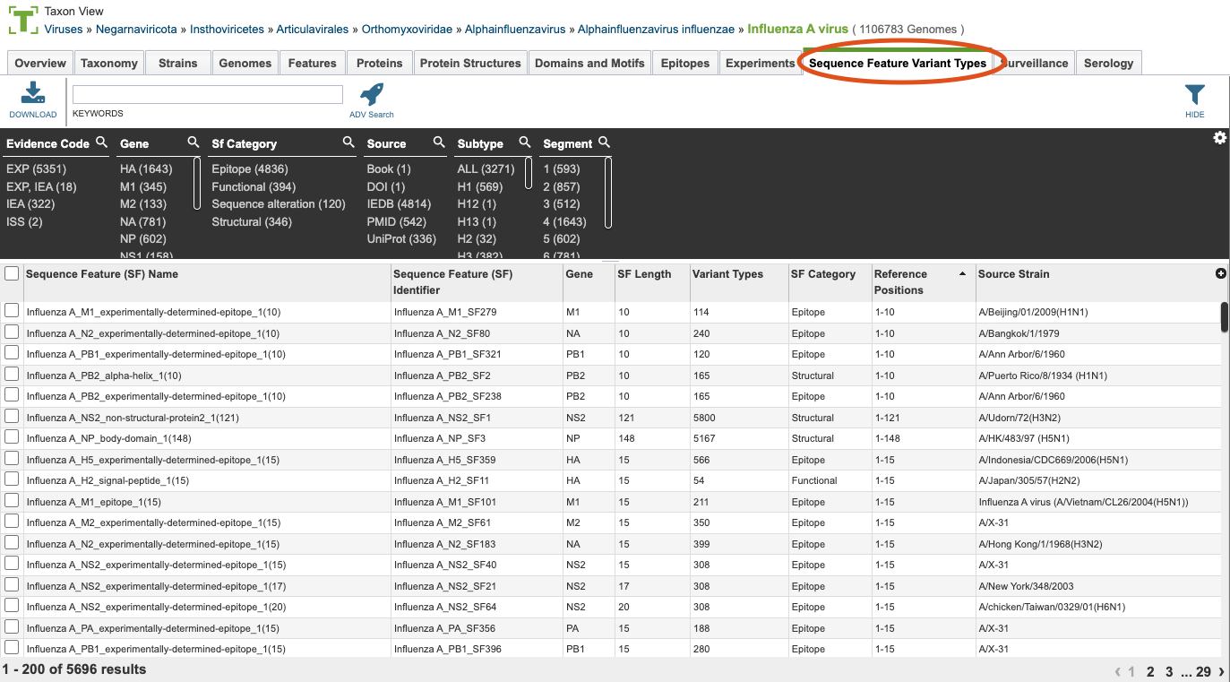
Task: Sort by SF Category column header
Action: [830, 282]
